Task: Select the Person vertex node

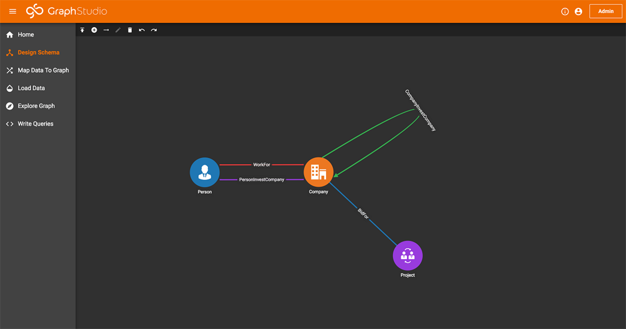Action: pyautogui.click(x=204, y=172)
